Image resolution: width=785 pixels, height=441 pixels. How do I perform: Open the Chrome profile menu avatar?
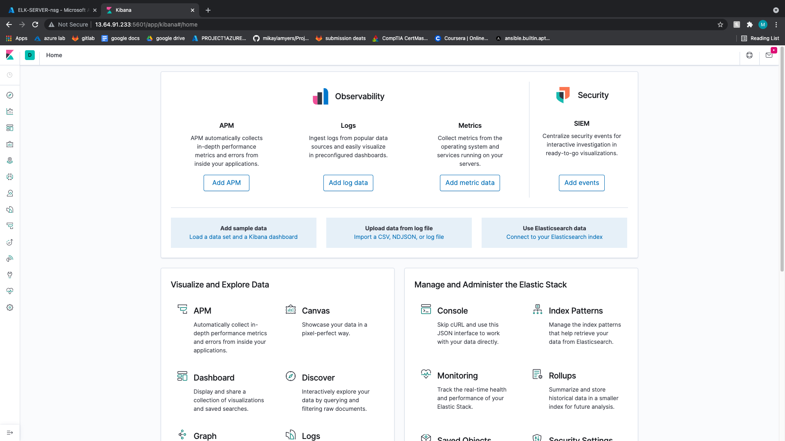pos(763,24)
